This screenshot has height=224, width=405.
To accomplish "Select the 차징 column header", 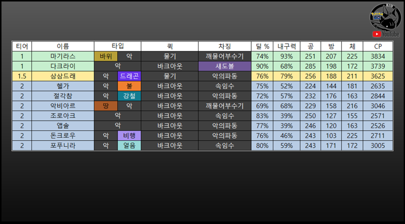I will (x=225, y=46).
